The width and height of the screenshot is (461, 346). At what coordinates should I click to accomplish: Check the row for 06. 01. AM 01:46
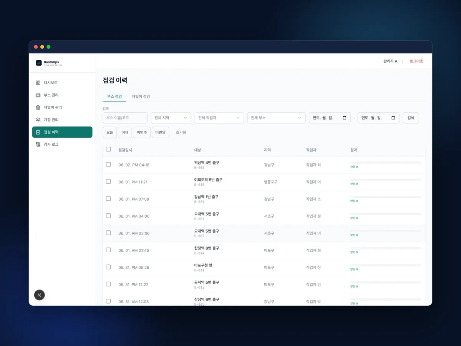pyautogui.click(x=108, y=250)
